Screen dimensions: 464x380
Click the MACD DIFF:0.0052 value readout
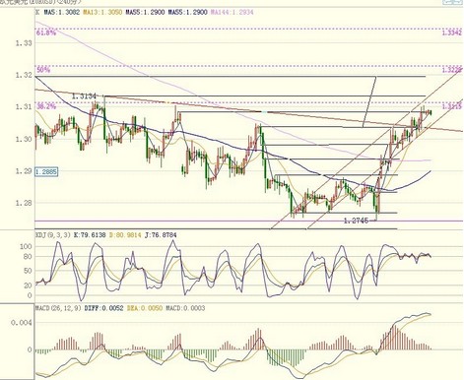[103, 308]
